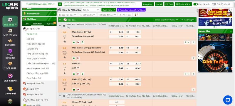Open the Bộ Lọc Trận Đấu dropdown
The width and height of the screenshot is (235, 106).
68,15
